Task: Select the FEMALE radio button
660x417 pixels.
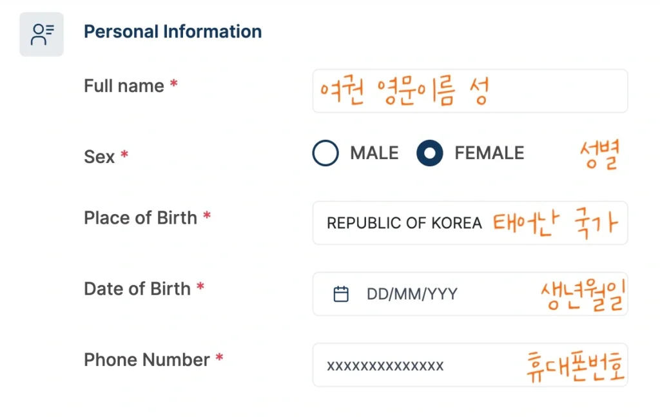Action: (430, 153)
